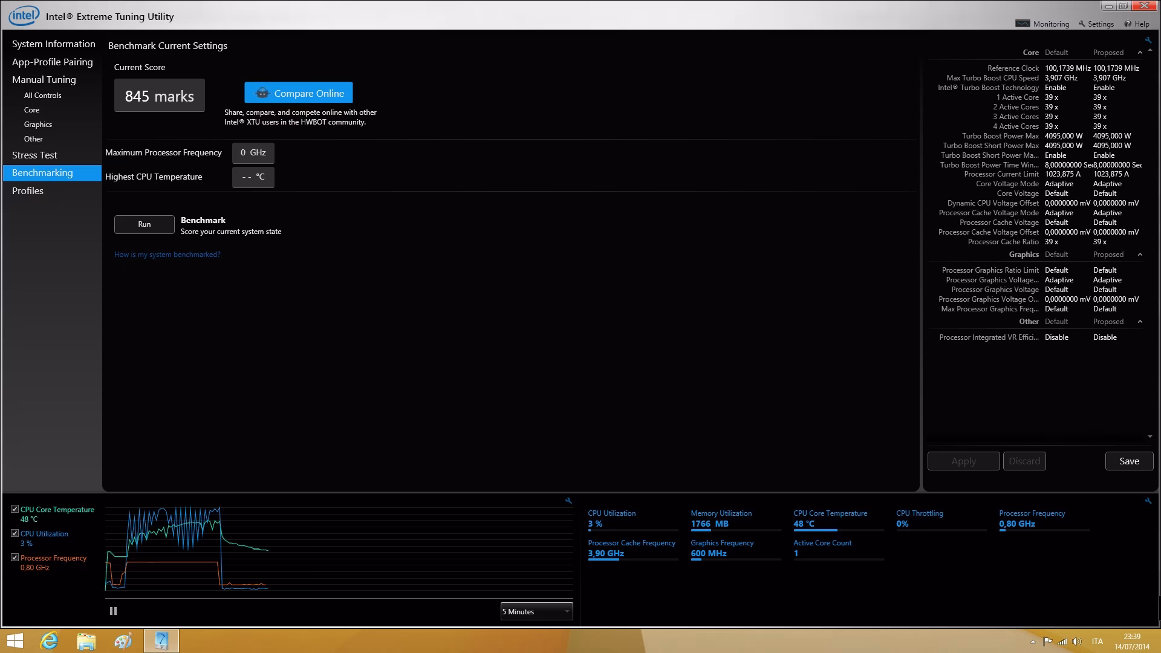Open 'How is my system benchmarked?' link
This screenshot has width=1161, height=653.
click(167, 255)
